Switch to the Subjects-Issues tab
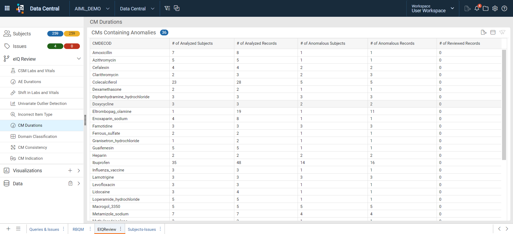513x234 pixels. (142, 229)
